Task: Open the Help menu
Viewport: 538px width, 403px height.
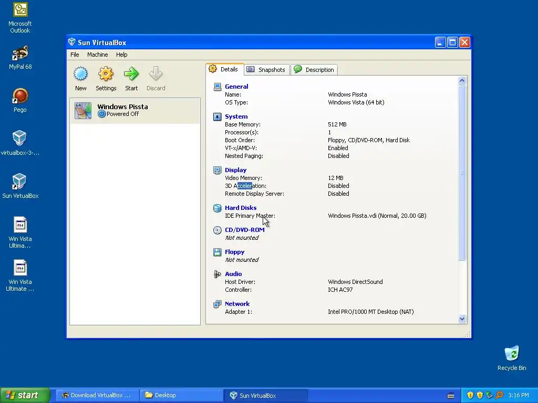Action: pyautogui.click(x=121, y=55)
